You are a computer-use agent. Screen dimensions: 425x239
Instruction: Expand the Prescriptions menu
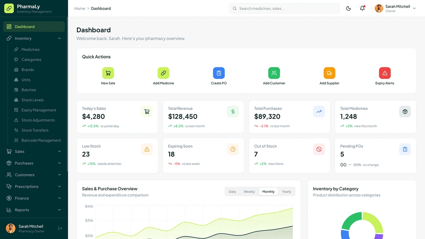click(x=34, y=186)
